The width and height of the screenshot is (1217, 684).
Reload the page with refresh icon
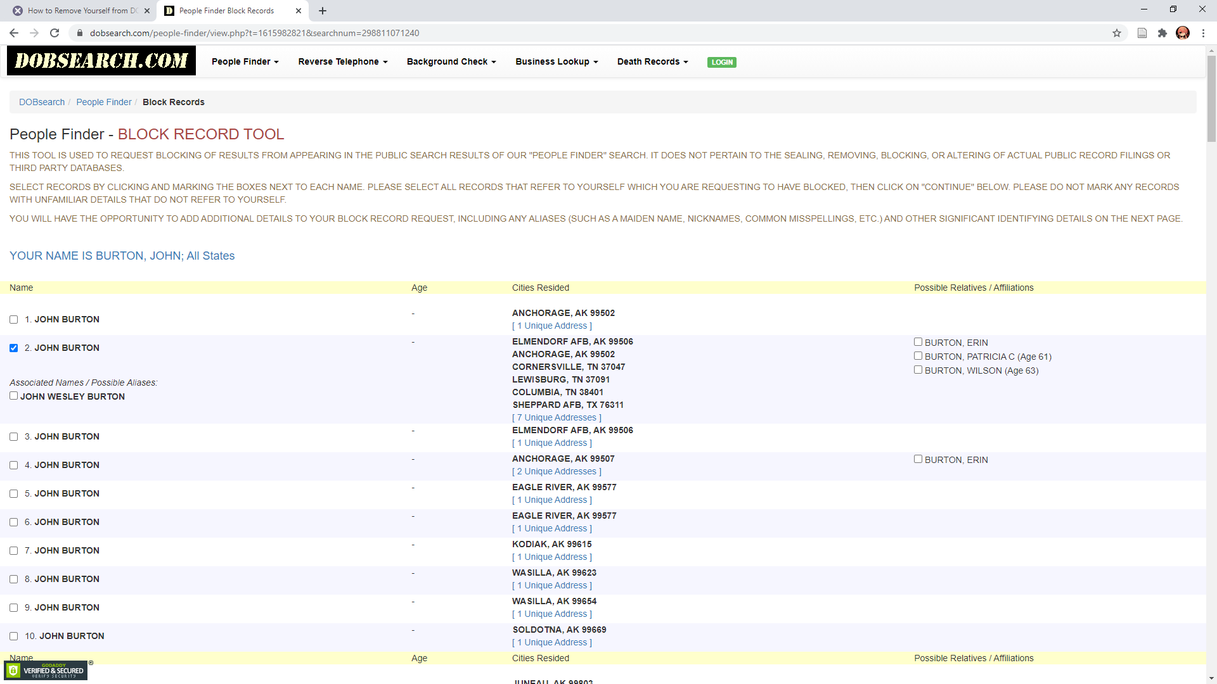[x=55, y=33]
